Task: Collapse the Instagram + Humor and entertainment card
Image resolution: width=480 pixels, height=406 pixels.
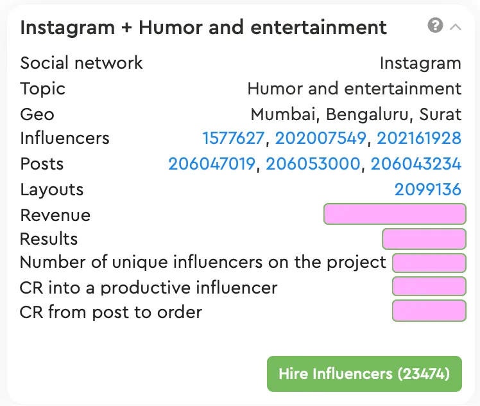Action: (x=456, y=27)
